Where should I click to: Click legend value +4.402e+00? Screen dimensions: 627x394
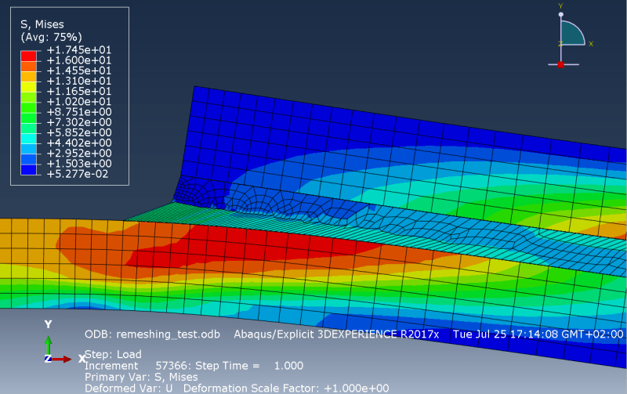[x=79, y=143]
